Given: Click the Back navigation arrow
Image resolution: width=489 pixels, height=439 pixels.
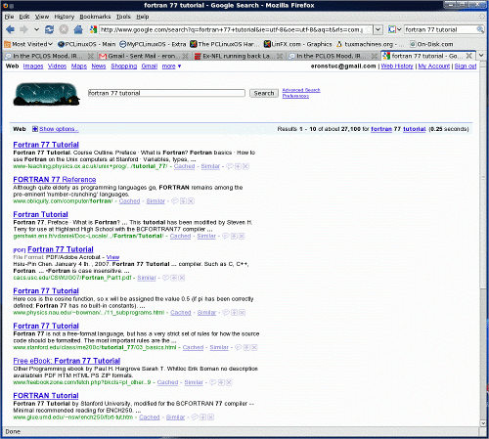Looking at the screenshot, I should (x=10, y=29).
